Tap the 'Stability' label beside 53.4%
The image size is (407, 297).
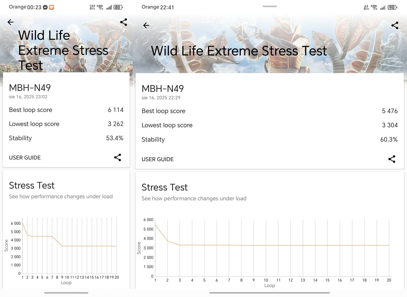coord(20,138)
